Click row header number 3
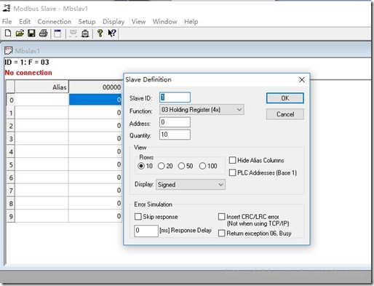374x286 pixels. (11, 139)
